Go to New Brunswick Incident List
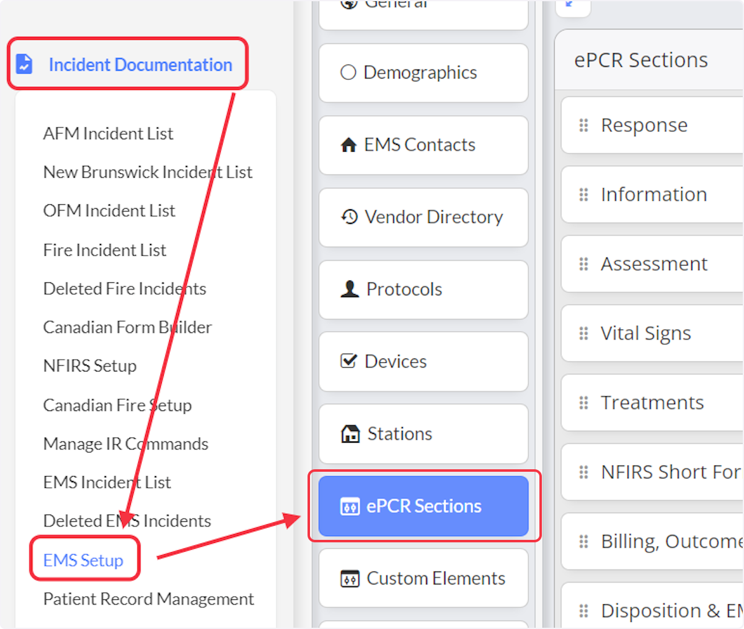This screenshot has width=744, height=629. [148, 171]
